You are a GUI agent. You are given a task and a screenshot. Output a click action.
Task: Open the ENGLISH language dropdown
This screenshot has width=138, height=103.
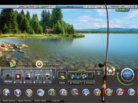coord(115,7)
